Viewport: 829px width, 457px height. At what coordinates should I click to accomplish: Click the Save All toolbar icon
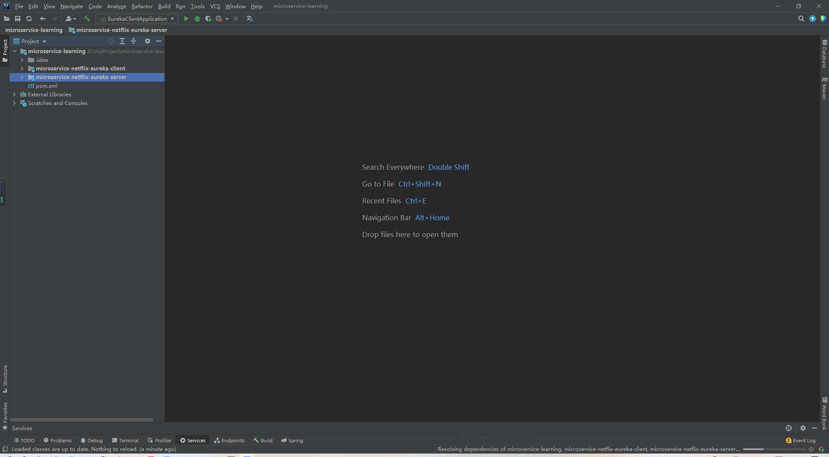tap(18, 19)
